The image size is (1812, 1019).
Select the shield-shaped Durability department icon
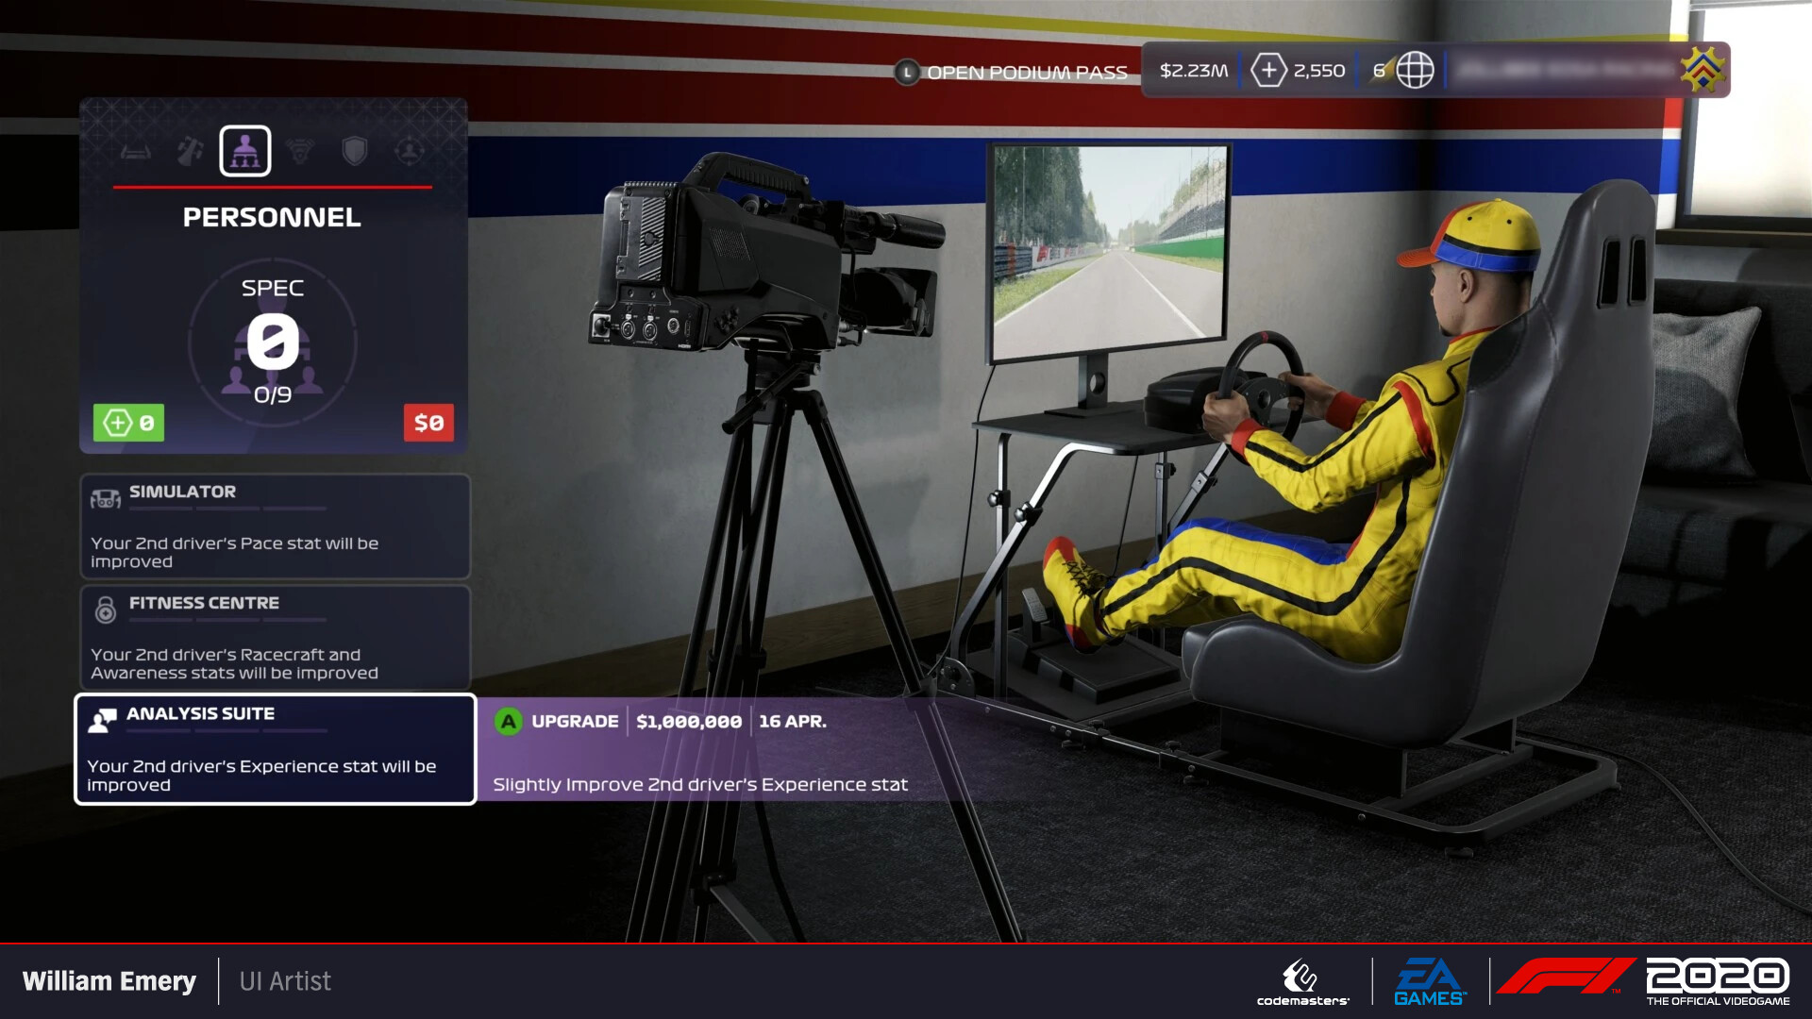click(355, 151)
